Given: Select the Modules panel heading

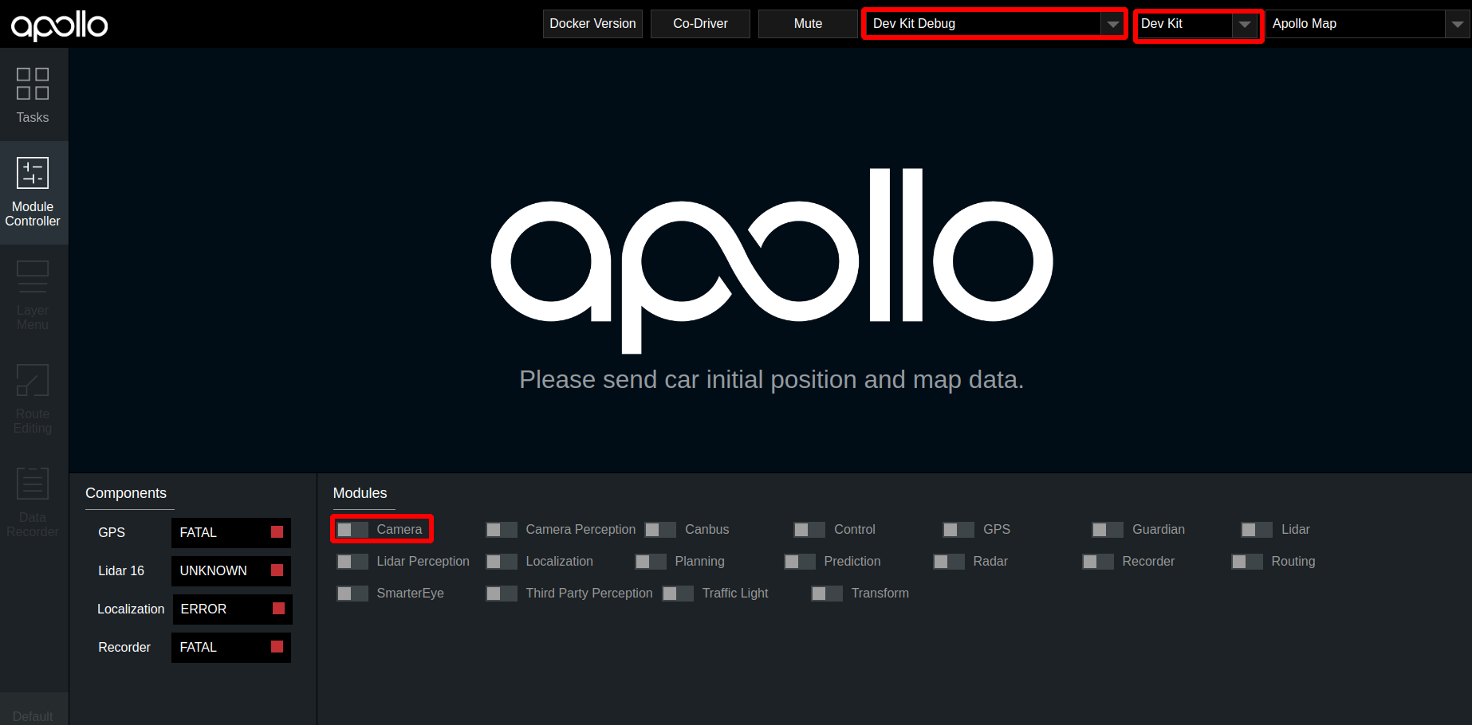Looking at the screenshot, I should (x=360, y=493).
